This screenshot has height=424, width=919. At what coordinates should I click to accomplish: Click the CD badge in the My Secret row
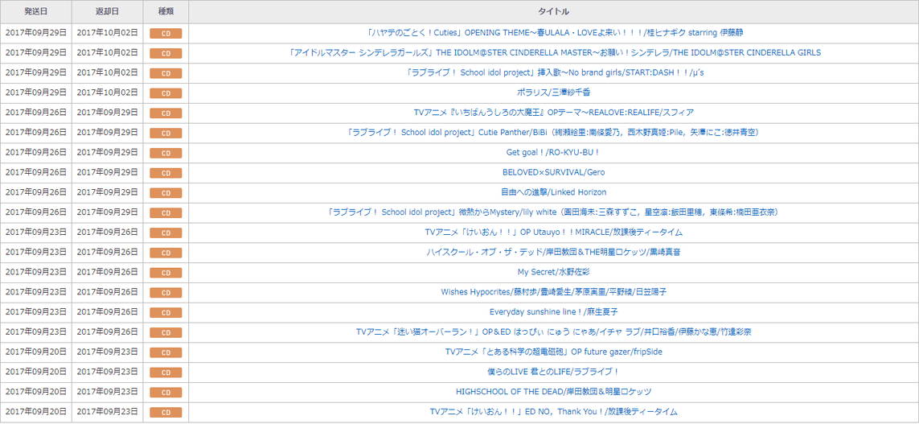click(x=166, y=273)
